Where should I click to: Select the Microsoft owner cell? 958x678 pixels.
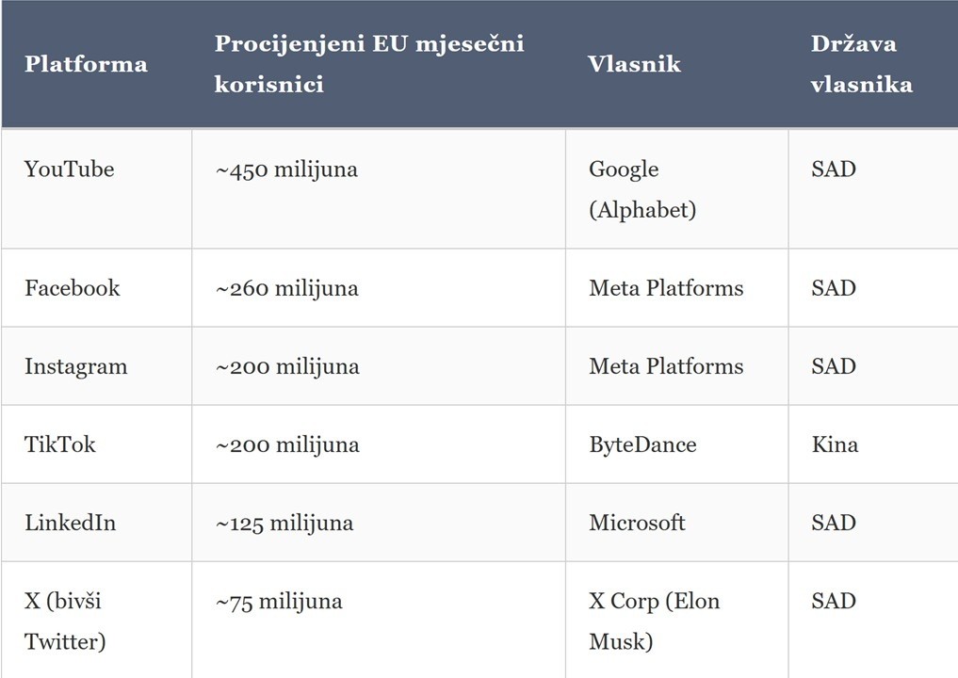[637, 523]
